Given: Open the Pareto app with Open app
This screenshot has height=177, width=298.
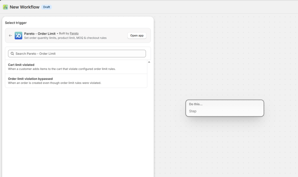Looking at the screenshot, I should point(137,36).
